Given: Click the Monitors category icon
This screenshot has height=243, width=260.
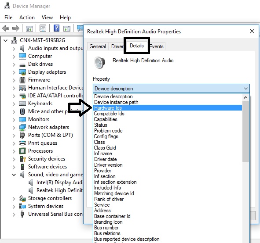Looking at the screenshot, I should tap(22, 119).
